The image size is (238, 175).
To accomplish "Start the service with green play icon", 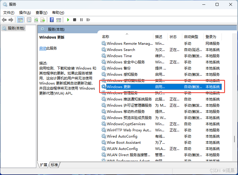I will pyautogui.click(x=68, y=20).
